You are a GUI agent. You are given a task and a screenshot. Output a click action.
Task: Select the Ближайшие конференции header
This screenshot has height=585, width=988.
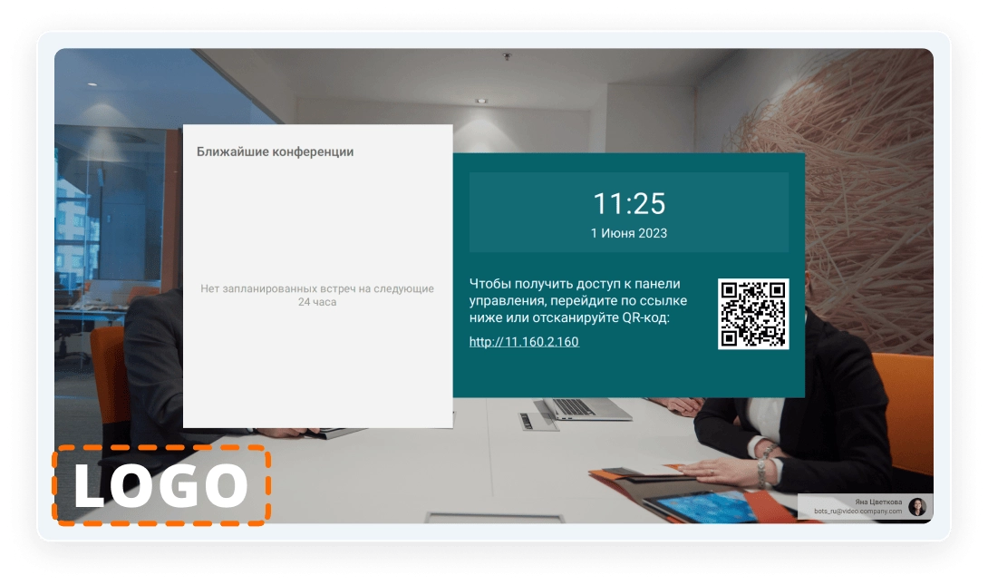point(276,151)
